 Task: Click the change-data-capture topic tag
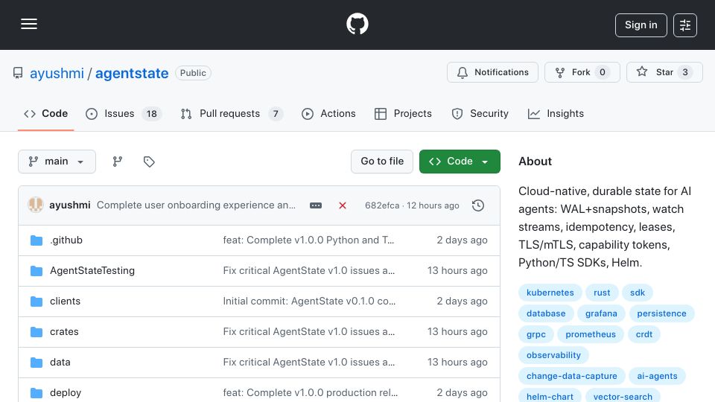[x=572, y=377]
